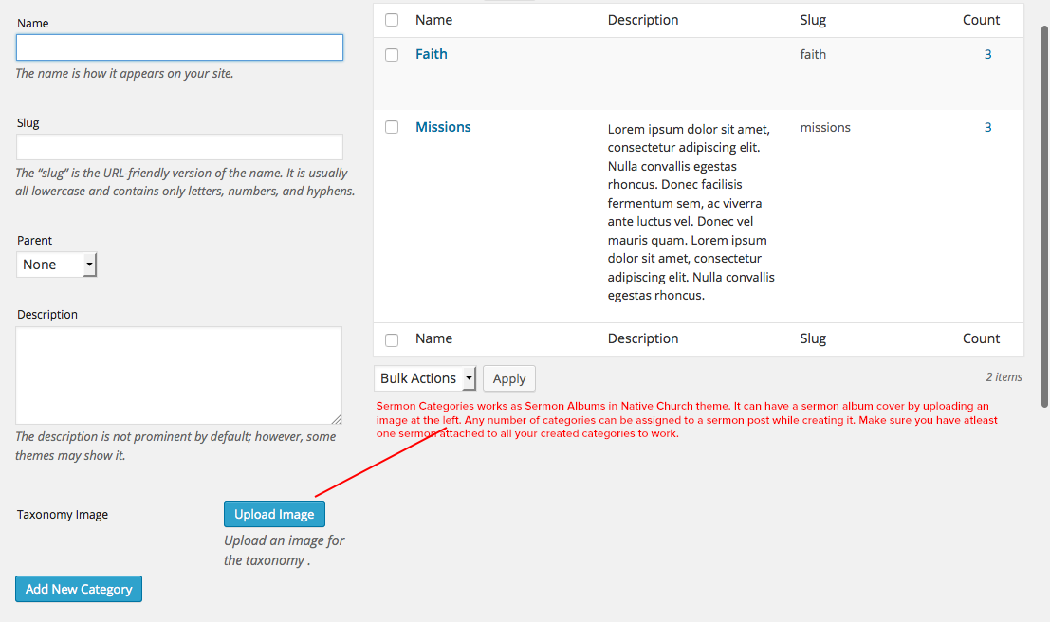The image size is (1050, 622).
Task: Sort by the Name column header
Action: point(433,20)
